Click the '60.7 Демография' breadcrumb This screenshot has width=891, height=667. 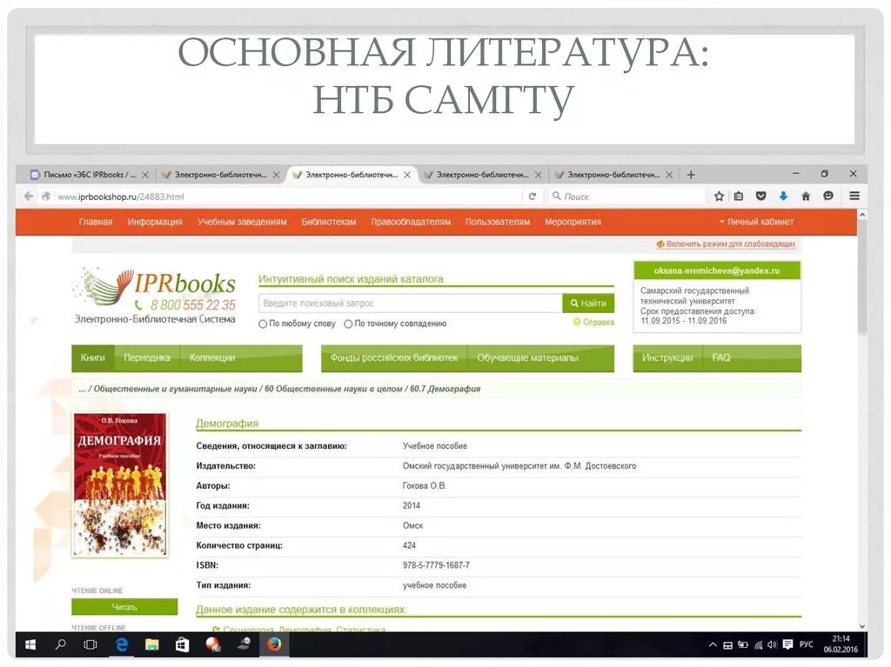(445, 390)
